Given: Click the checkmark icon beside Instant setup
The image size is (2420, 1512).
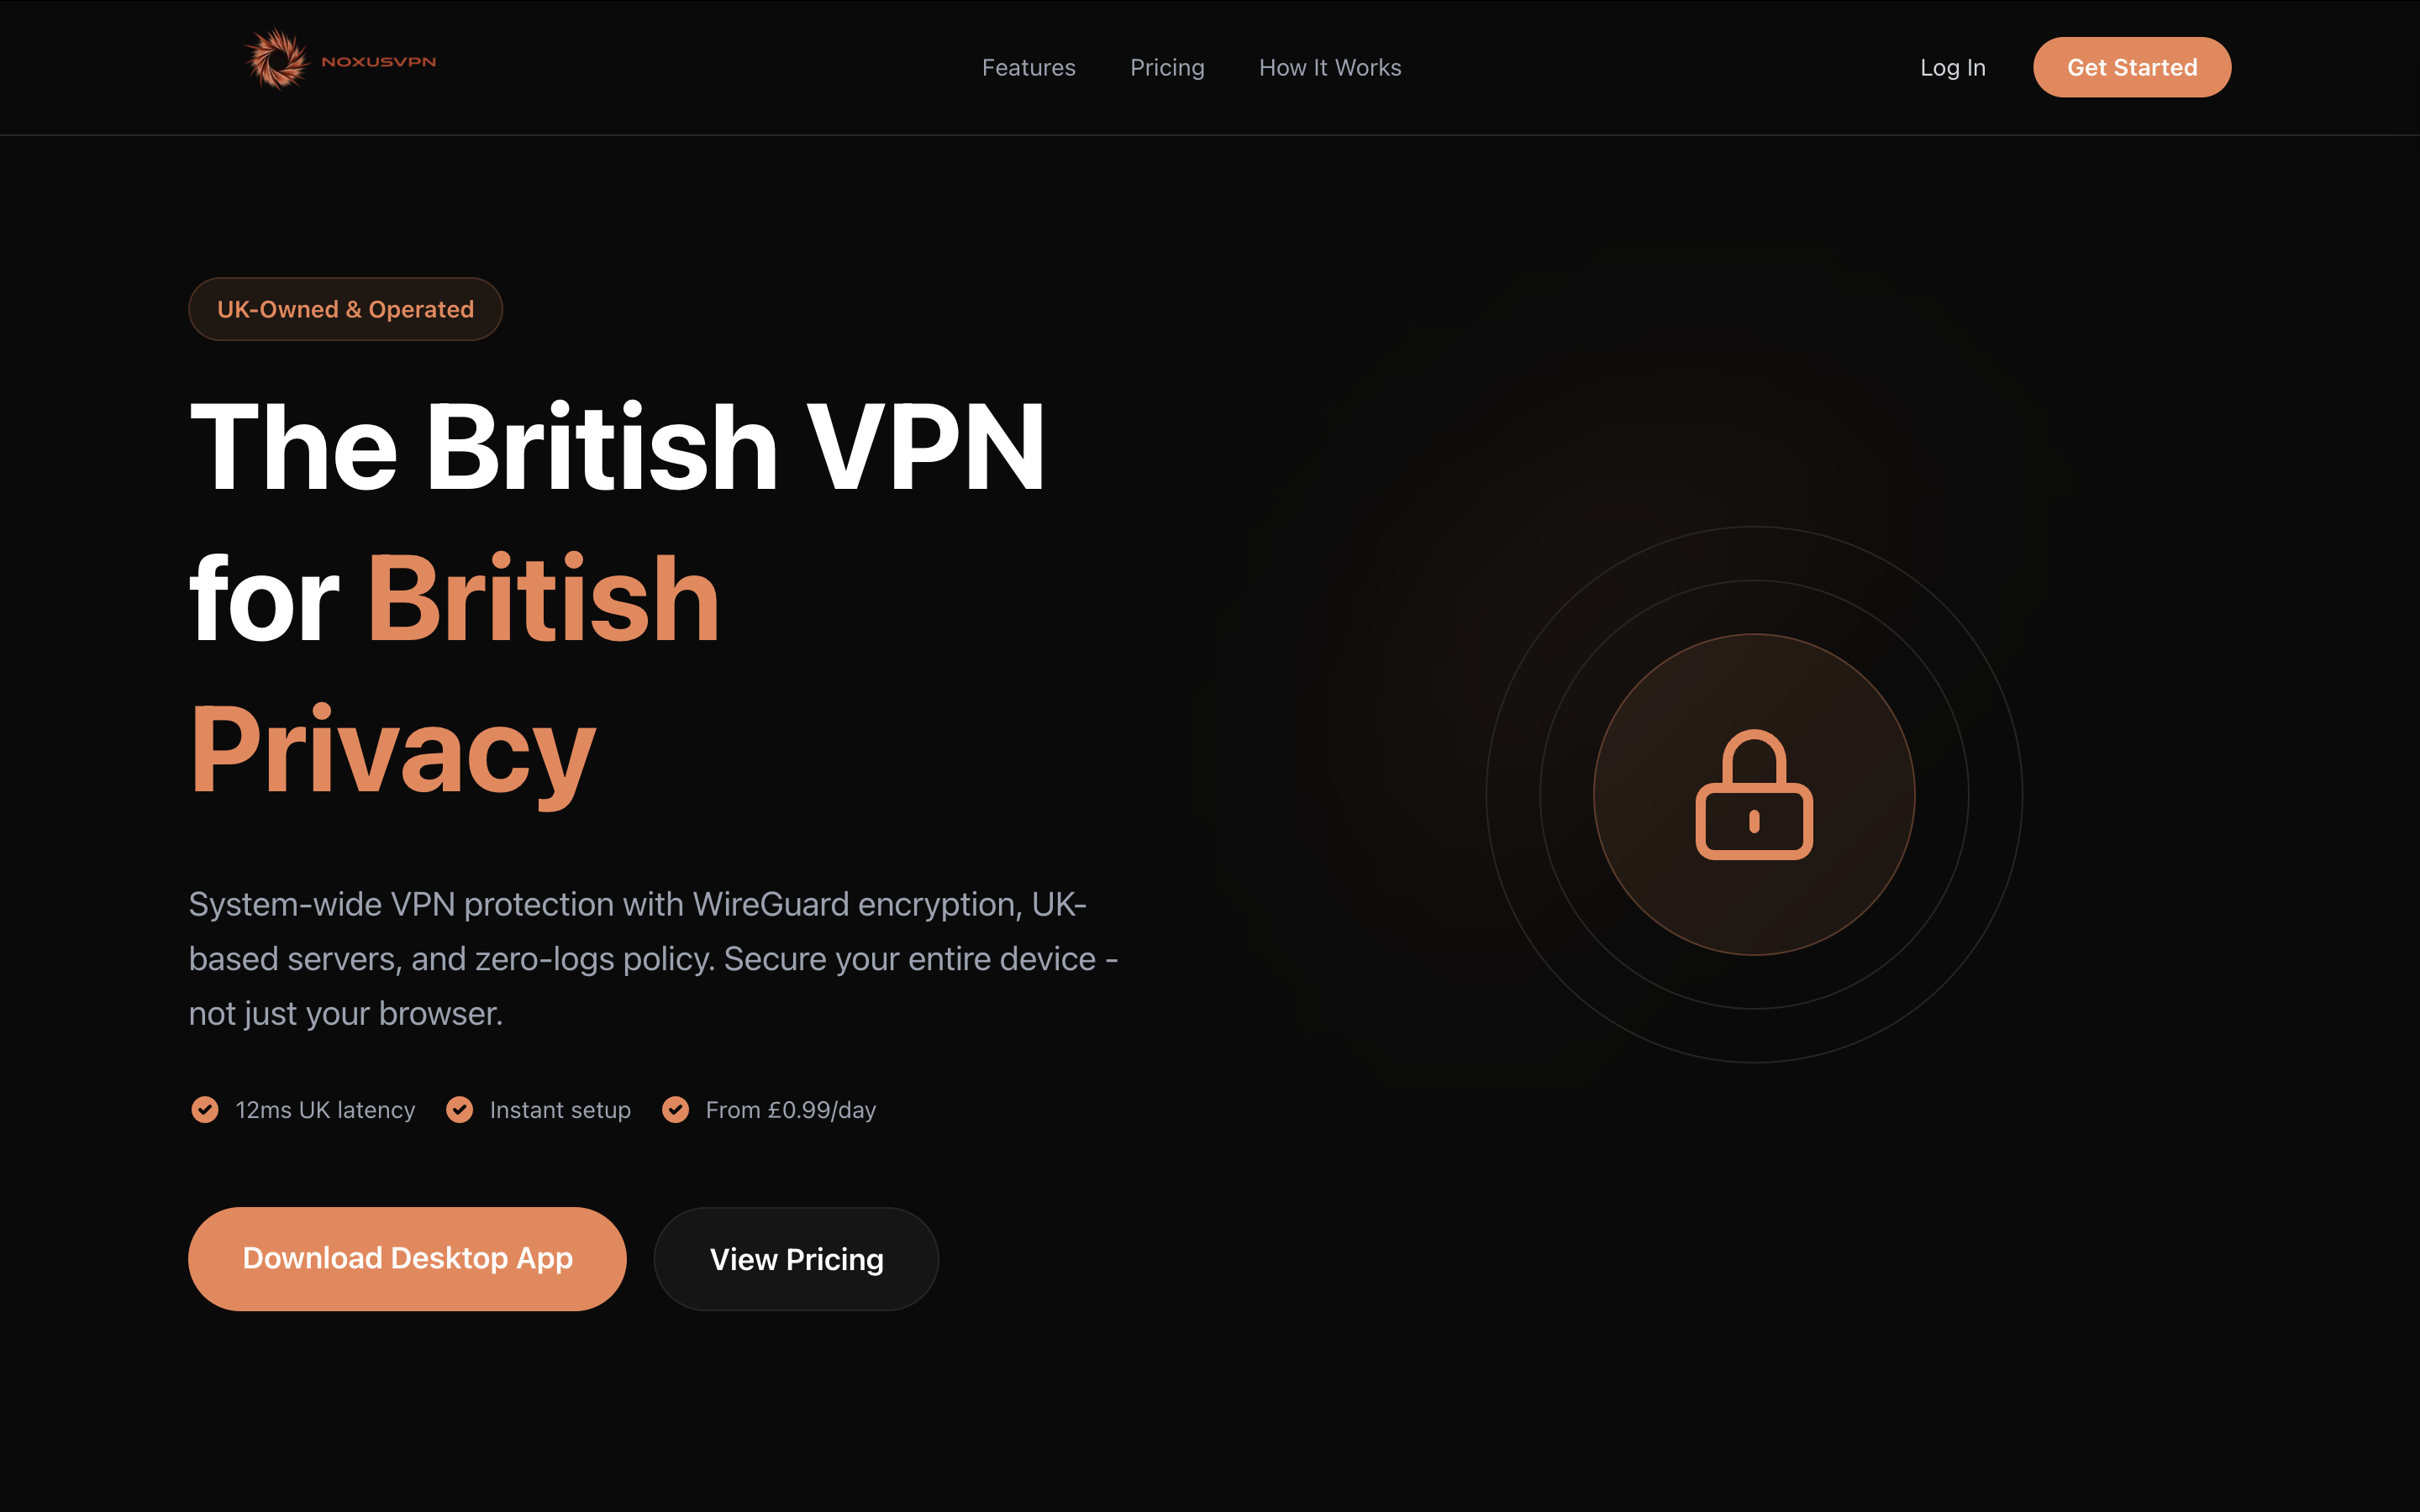Looking at the screenshot, I should [460, 1110].
